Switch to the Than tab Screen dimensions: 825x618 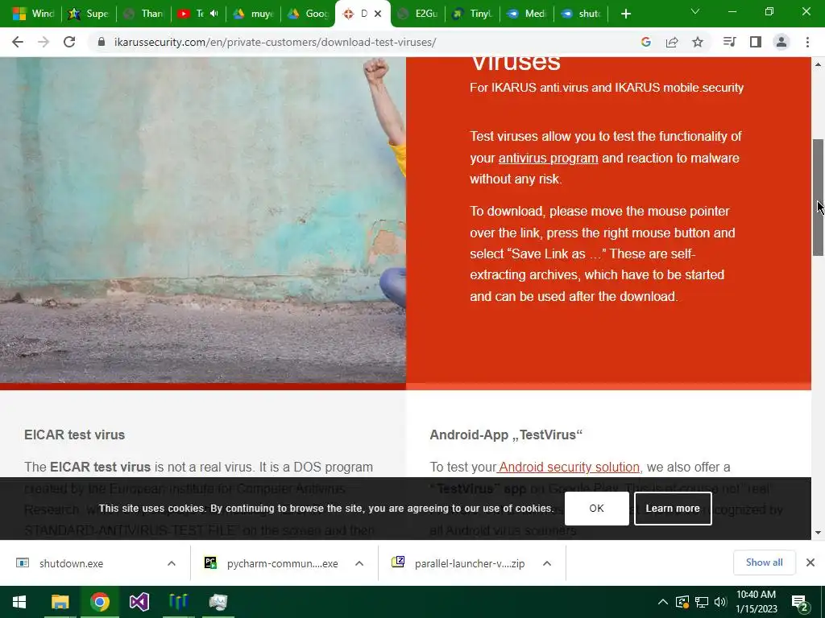pyautogui.click(x=143, y=14)
